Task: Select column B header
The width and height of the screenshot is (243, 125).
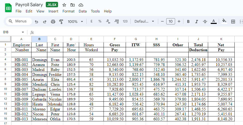Action: pos(39,39)
